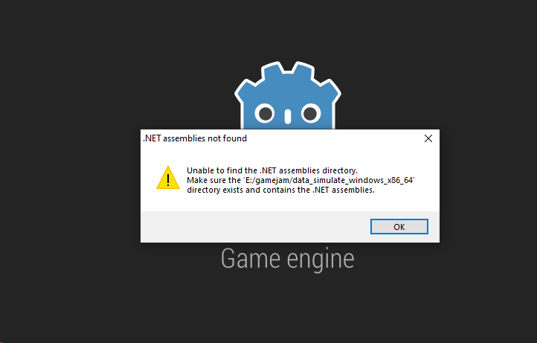Click the 'E:/gamejam/data_simulate_windows_x86_64' path text
Viewport: 537px width, 343px height.
click(329, 180)
